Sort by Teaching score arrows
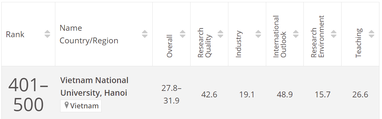This screenshot has width=382, height=119. click(372, 34)
